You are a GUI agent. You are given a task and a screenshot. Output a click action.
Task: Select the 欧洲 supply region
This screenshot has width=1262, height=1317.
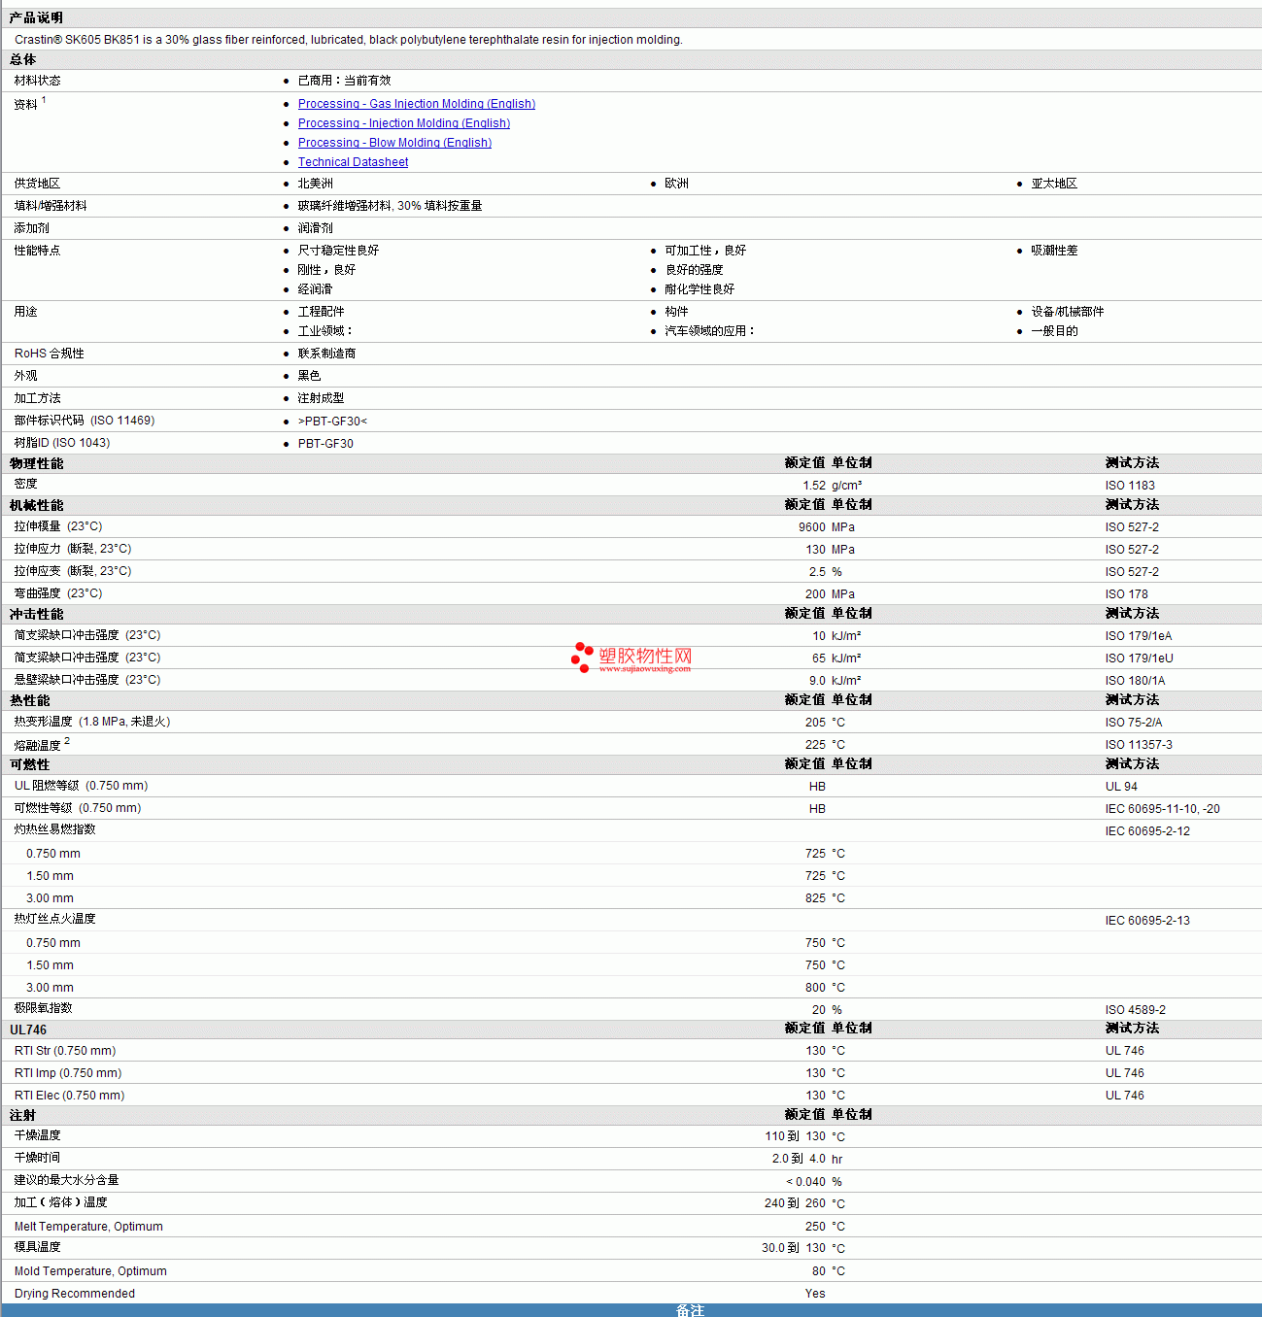(x=676, y=184)
